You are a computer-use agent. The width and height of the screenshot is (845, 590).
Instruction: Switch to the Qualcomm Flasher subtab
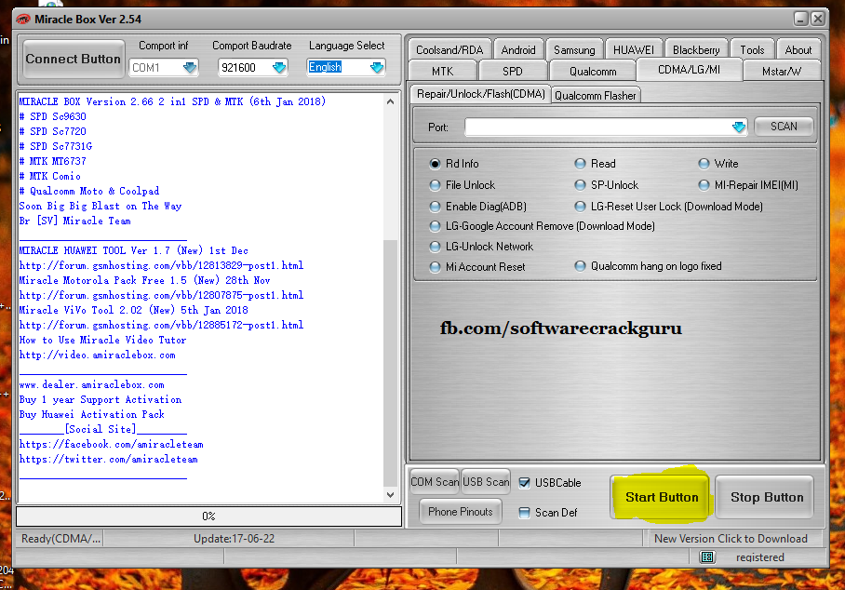coord(596,95)
